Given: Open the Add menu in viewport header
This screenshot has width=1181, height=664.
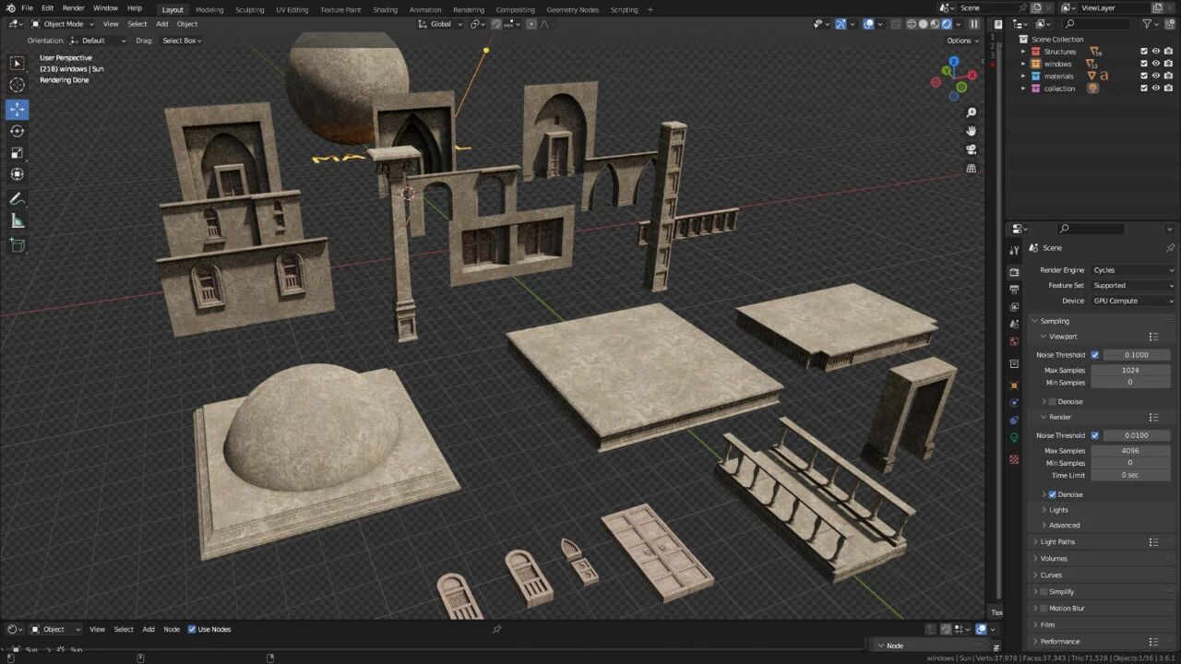Looking at the screenshot, I should (161, 24).
